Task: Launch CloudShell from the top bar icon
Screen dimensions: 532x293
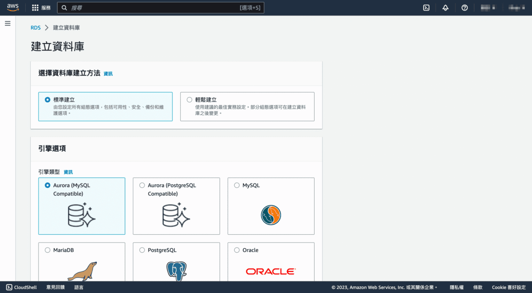Action: 426,7
